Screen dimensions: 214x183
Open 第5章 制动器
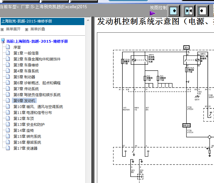click(x=24, y=77)
